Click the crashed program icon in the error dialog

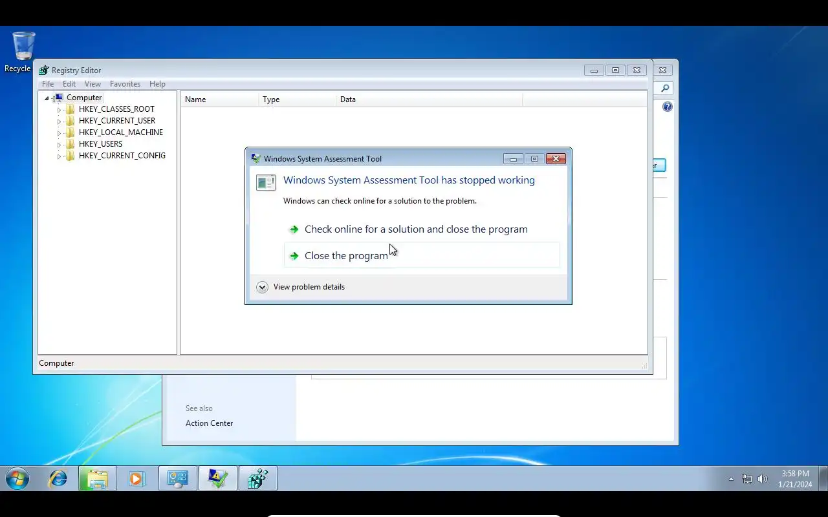[266, 183]
